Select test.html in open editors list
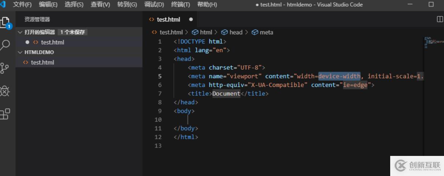 (x=52, y=42)
